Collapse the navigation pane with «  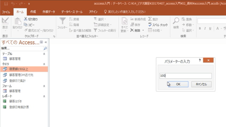click(46, 42)
